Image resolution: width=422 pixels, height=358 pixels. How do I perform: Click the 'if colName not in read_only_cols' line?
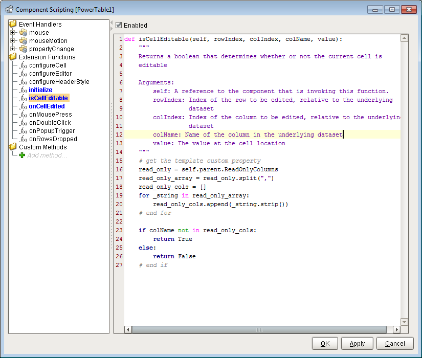click(197, 231)
